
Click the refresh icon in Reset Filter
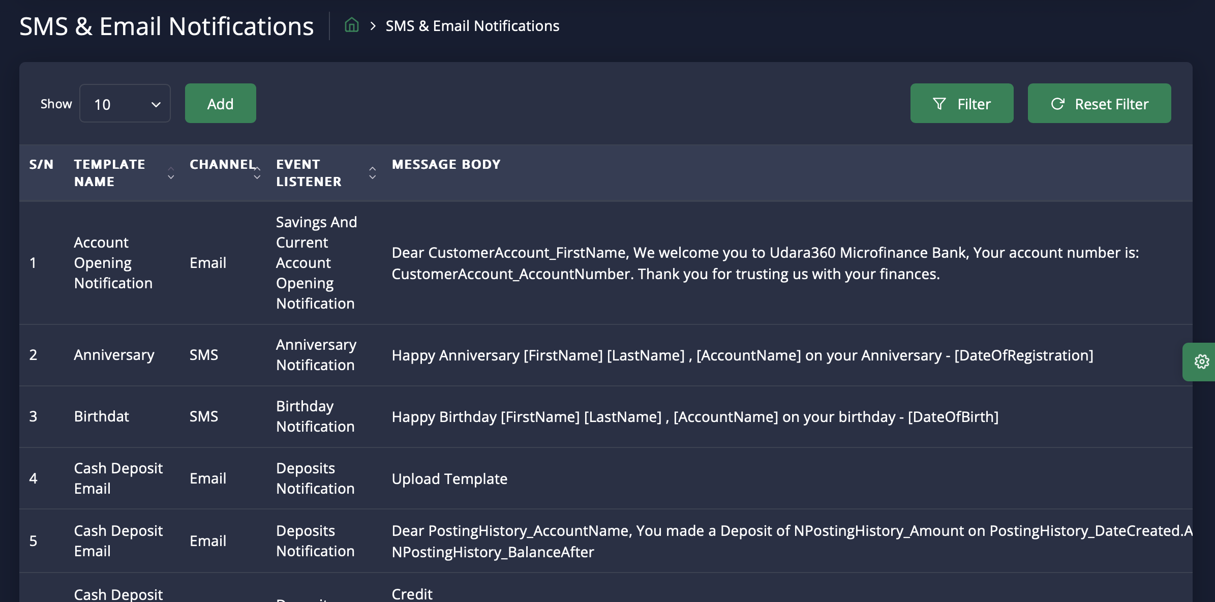1057,104
